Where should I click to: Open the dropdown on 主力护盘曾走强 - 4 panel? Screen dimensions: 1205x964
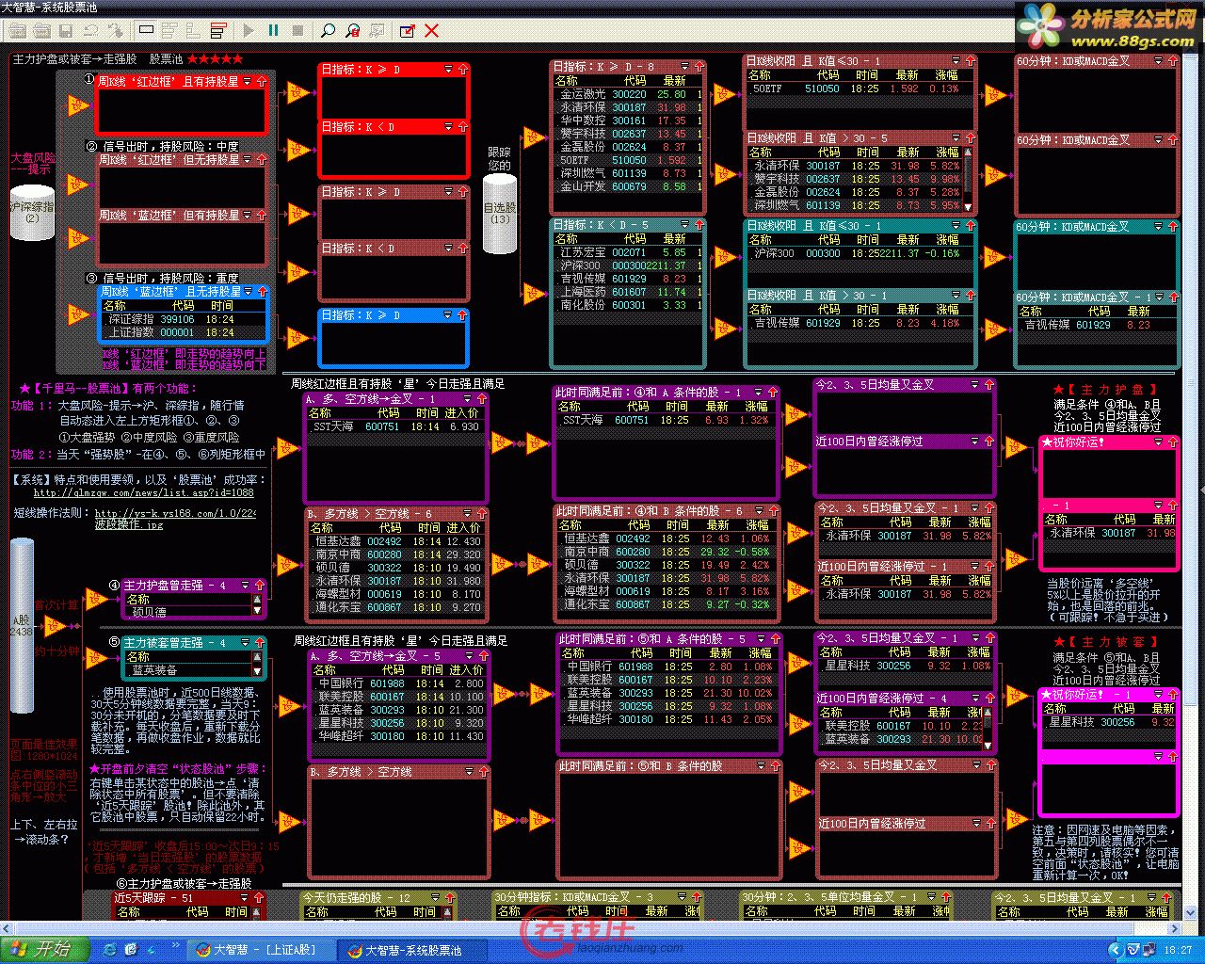pos(245,586)
